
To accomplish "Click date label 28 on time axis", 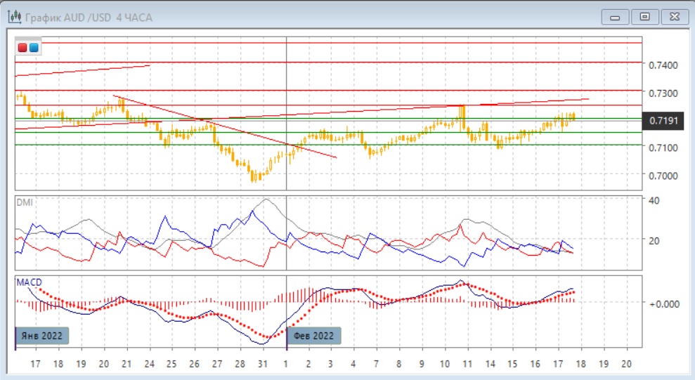I will tap(240, 364).
